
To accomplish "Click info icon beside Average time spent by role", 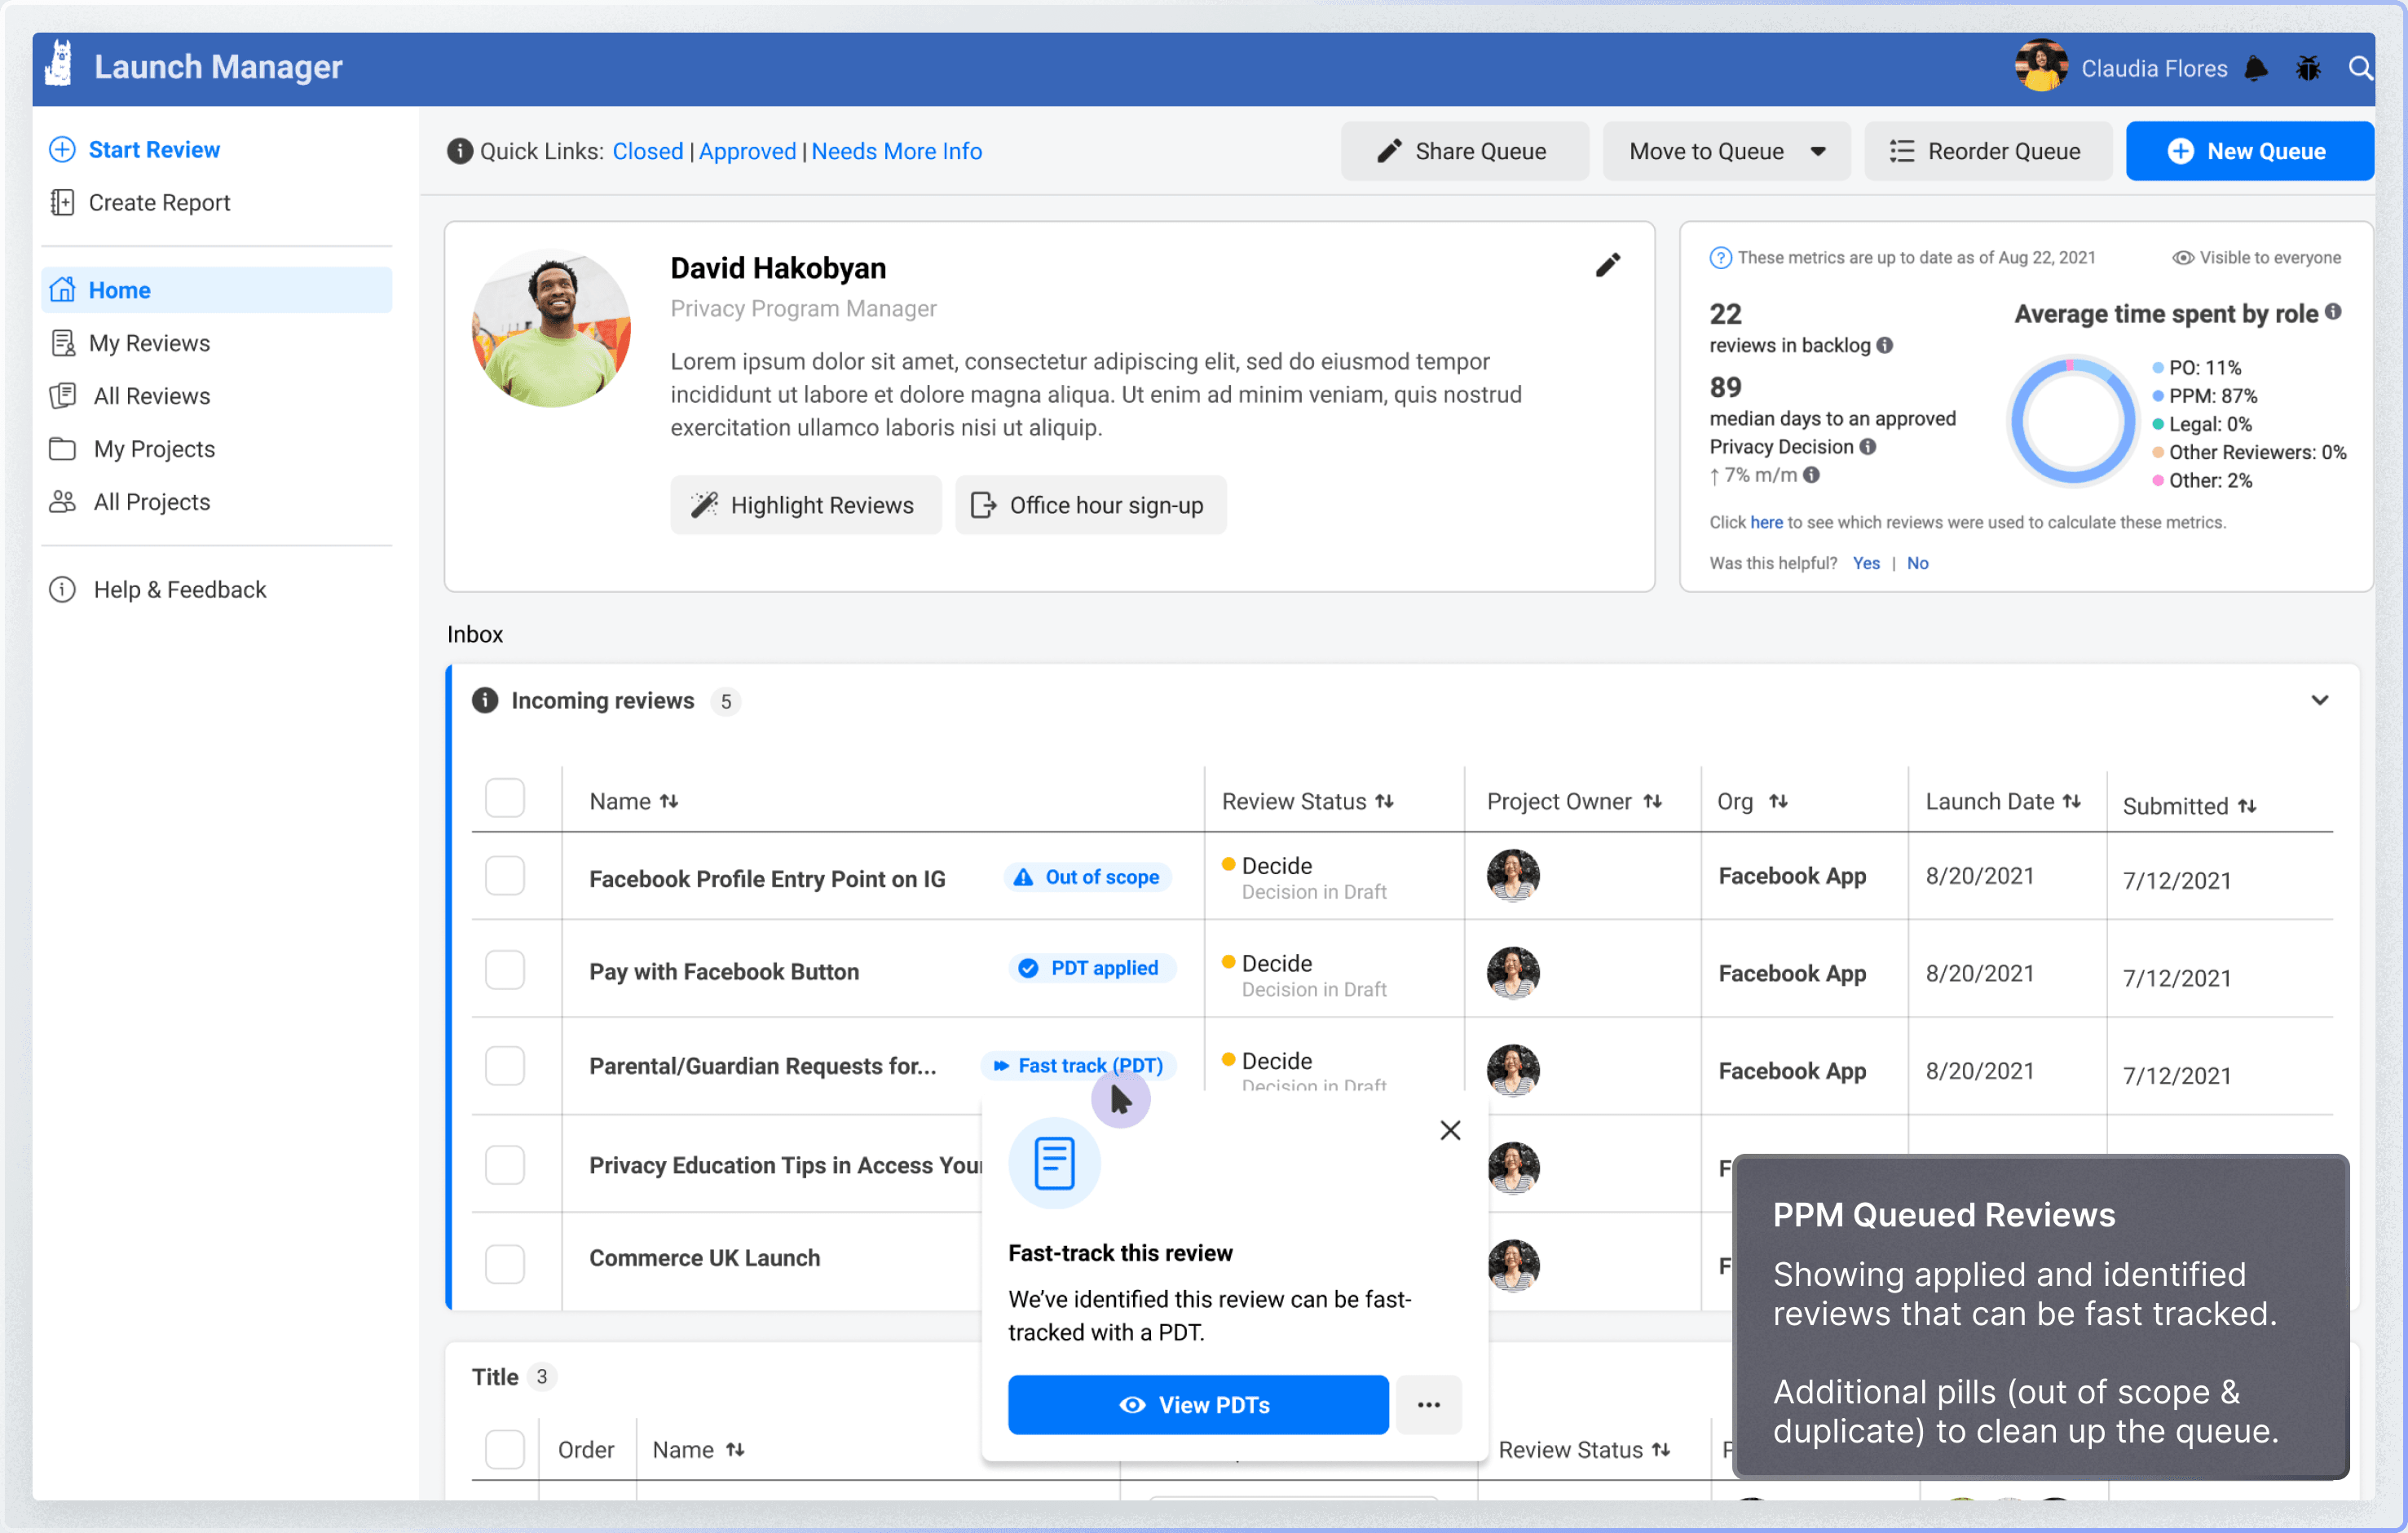I will (2332, 312).
